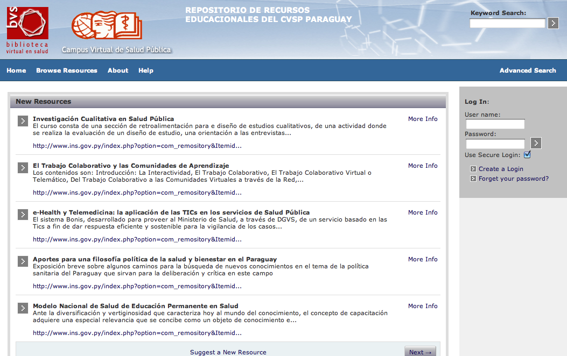Viewport: 567px width, 356px height.
Task: Click arrow icon beside Investigación Cualitativa en Salud Pública
Action: (x=23, y=121)
